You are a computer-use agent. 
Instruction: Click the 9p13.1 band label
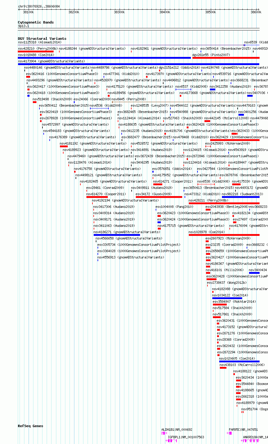(x=23, y=26)
